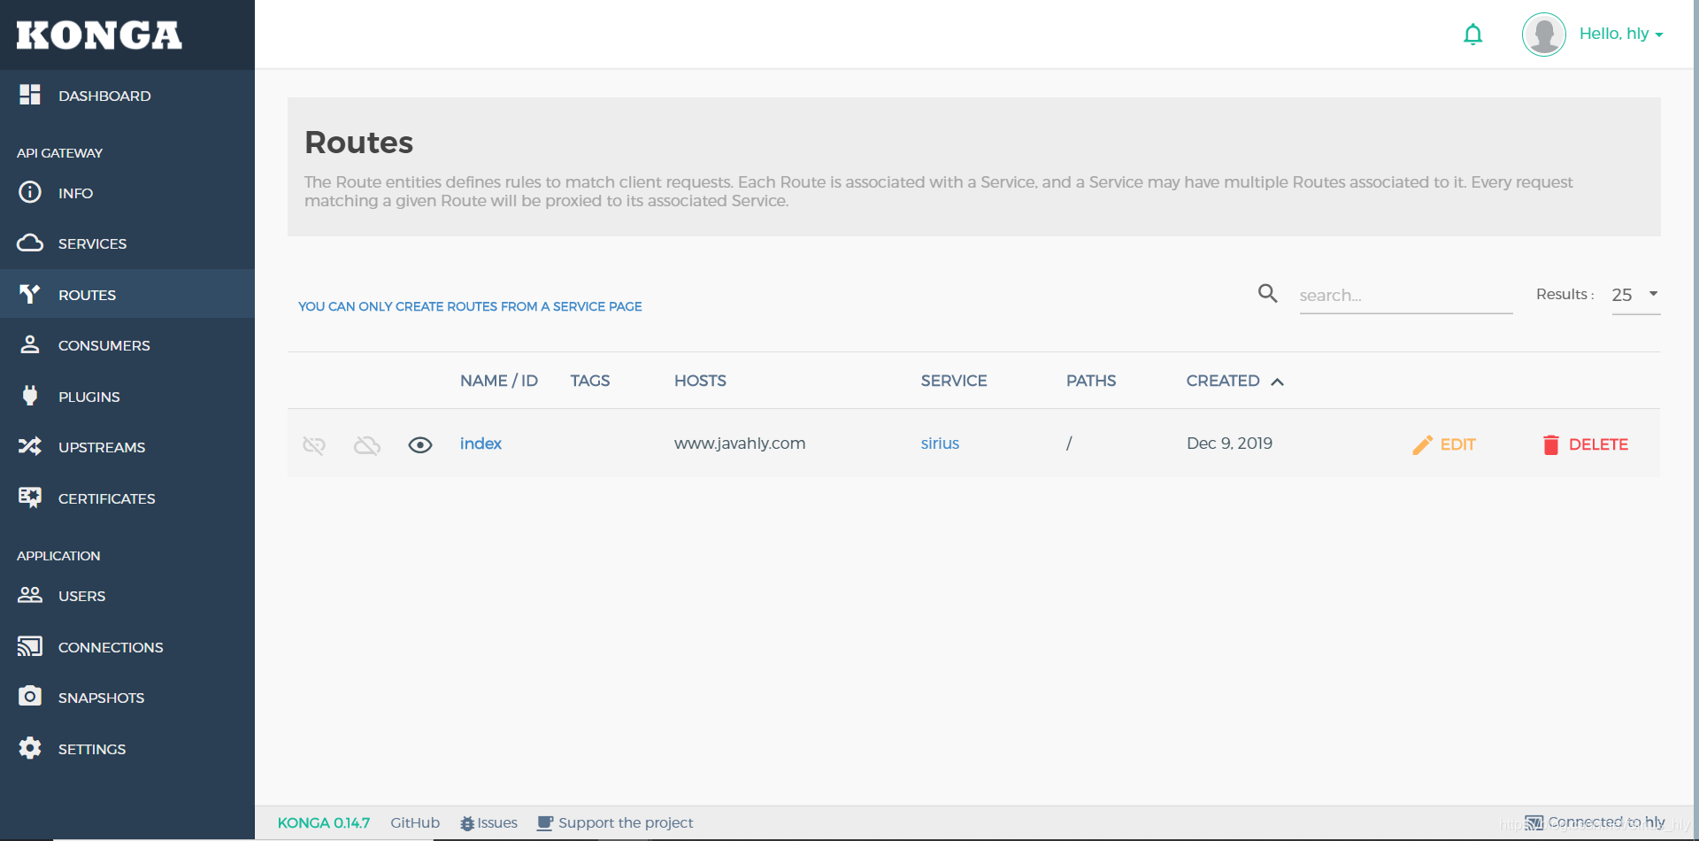This screenshot has width=1699, height=841.
Task: Click the strip-path link icon on index row
Action: tap(314, 444)
